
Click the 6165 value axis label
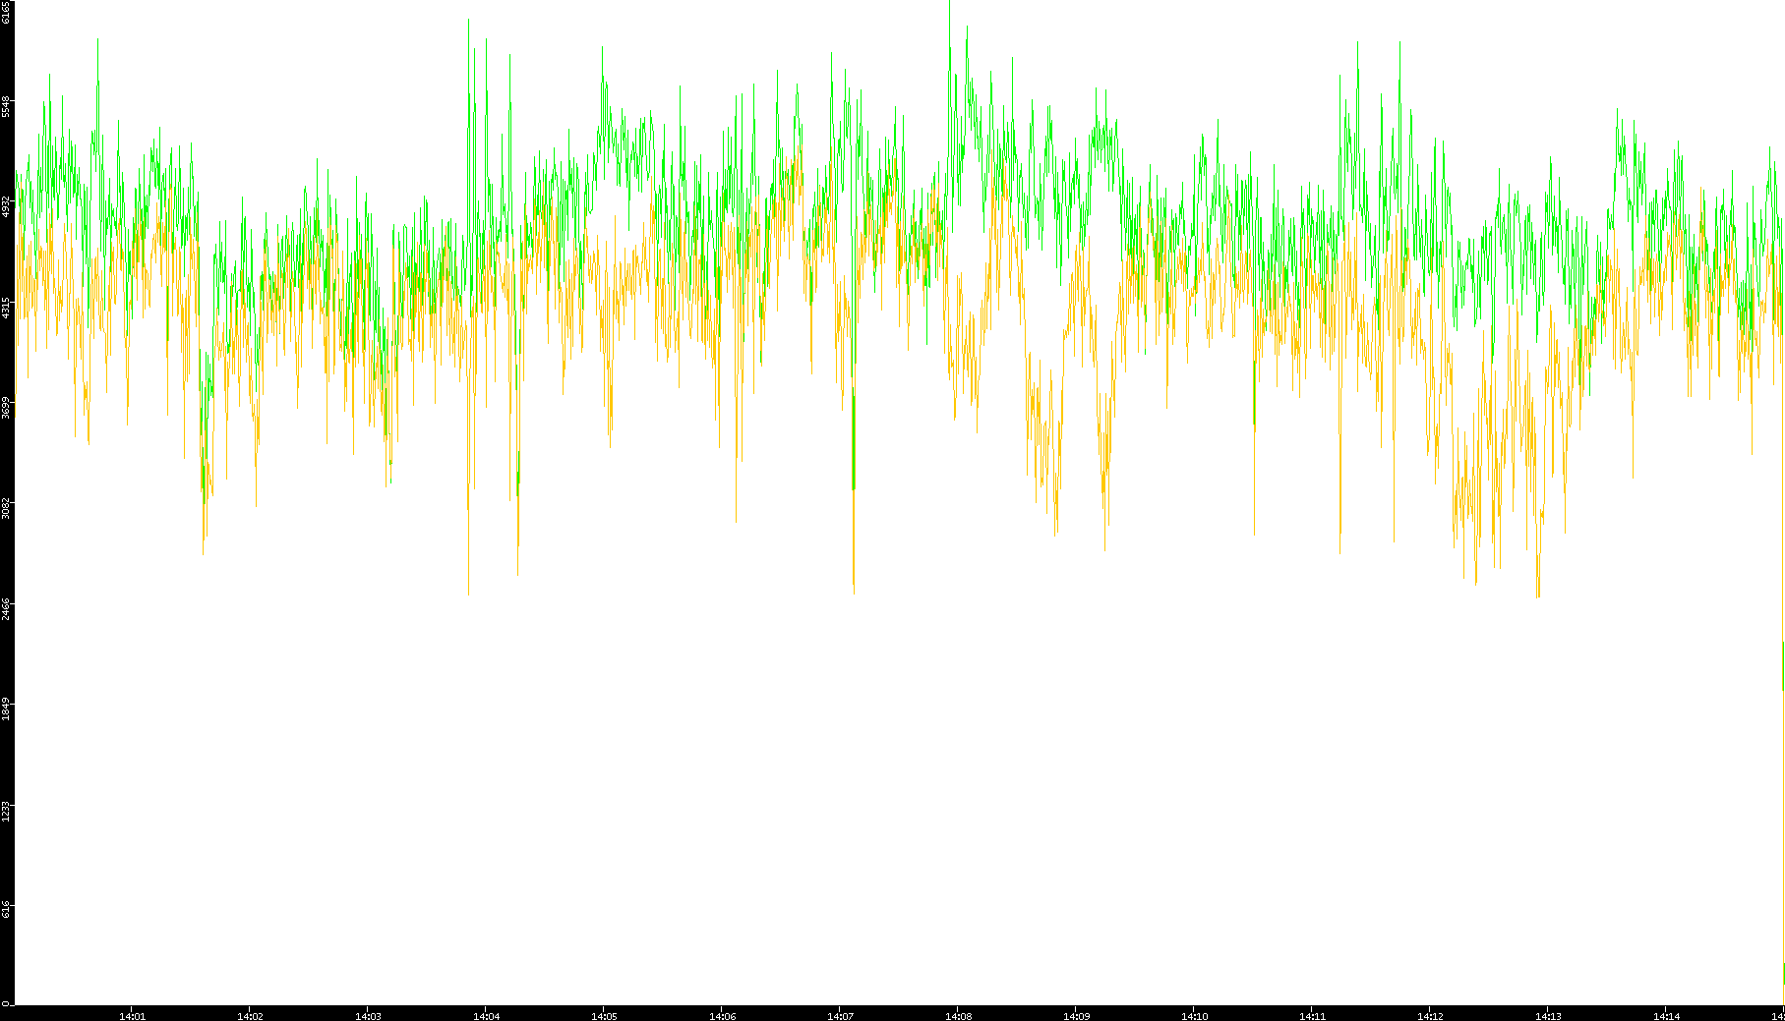tap(6, 12)
